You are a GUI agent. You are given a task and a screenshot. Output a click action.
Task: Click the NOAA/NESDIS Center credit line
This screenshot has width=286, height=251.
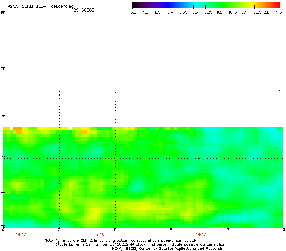(167, 249)
